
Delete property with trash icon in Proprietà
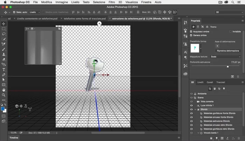pyautogui.click(x=239, y=76)
